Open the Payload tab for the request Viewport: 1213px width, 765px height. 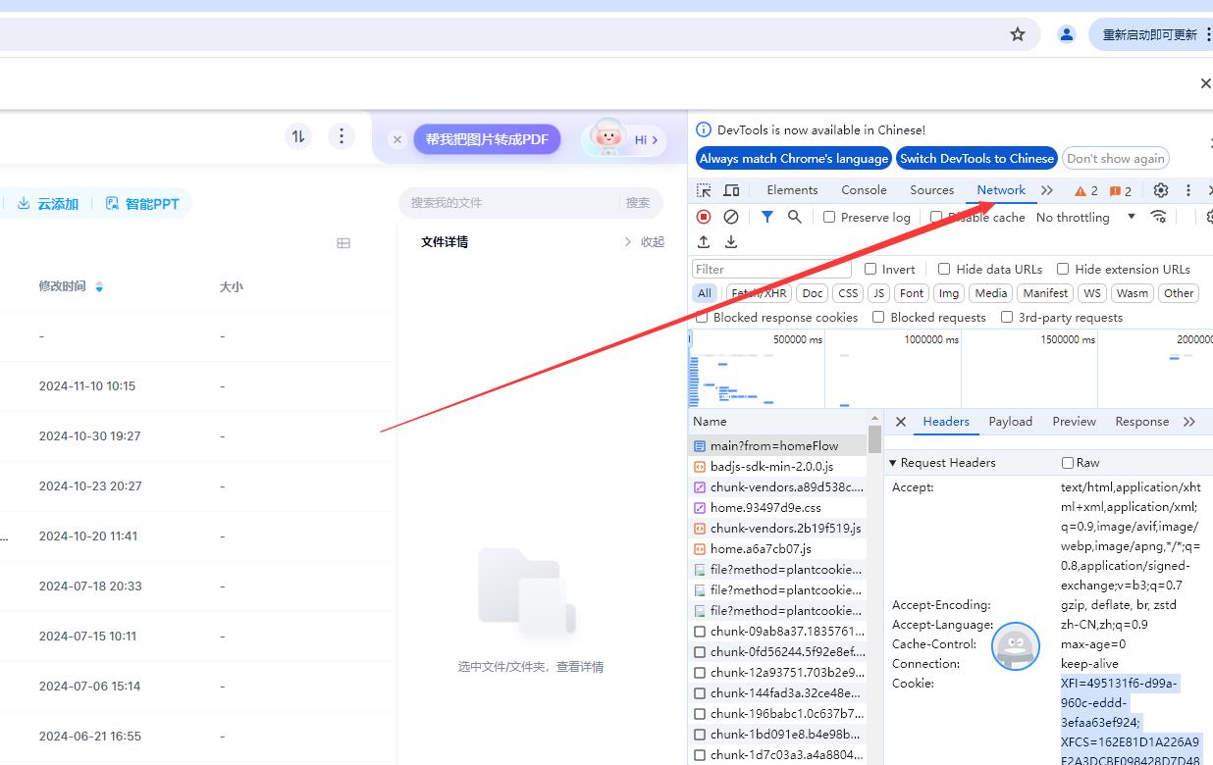coord(1010,421)
